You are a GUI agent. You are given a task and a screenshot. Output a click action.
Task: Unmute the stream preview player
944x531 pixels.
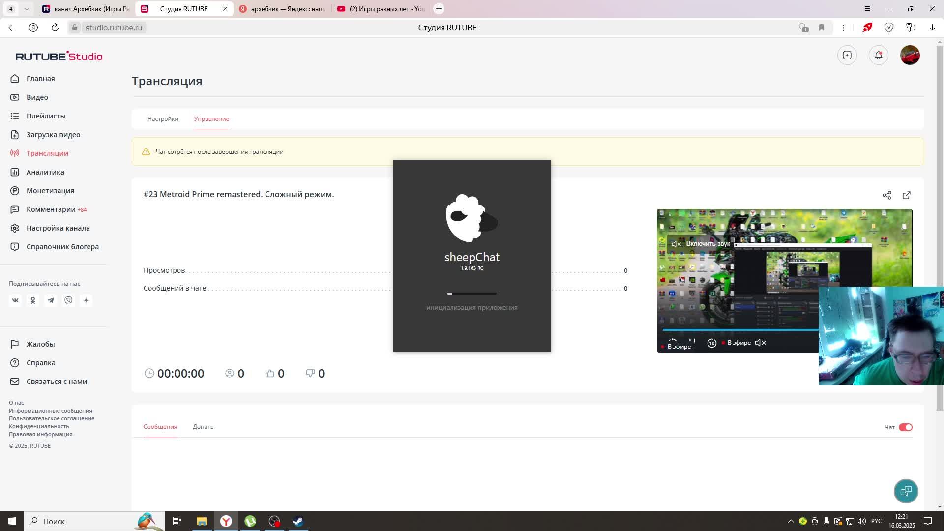point(760,343)
